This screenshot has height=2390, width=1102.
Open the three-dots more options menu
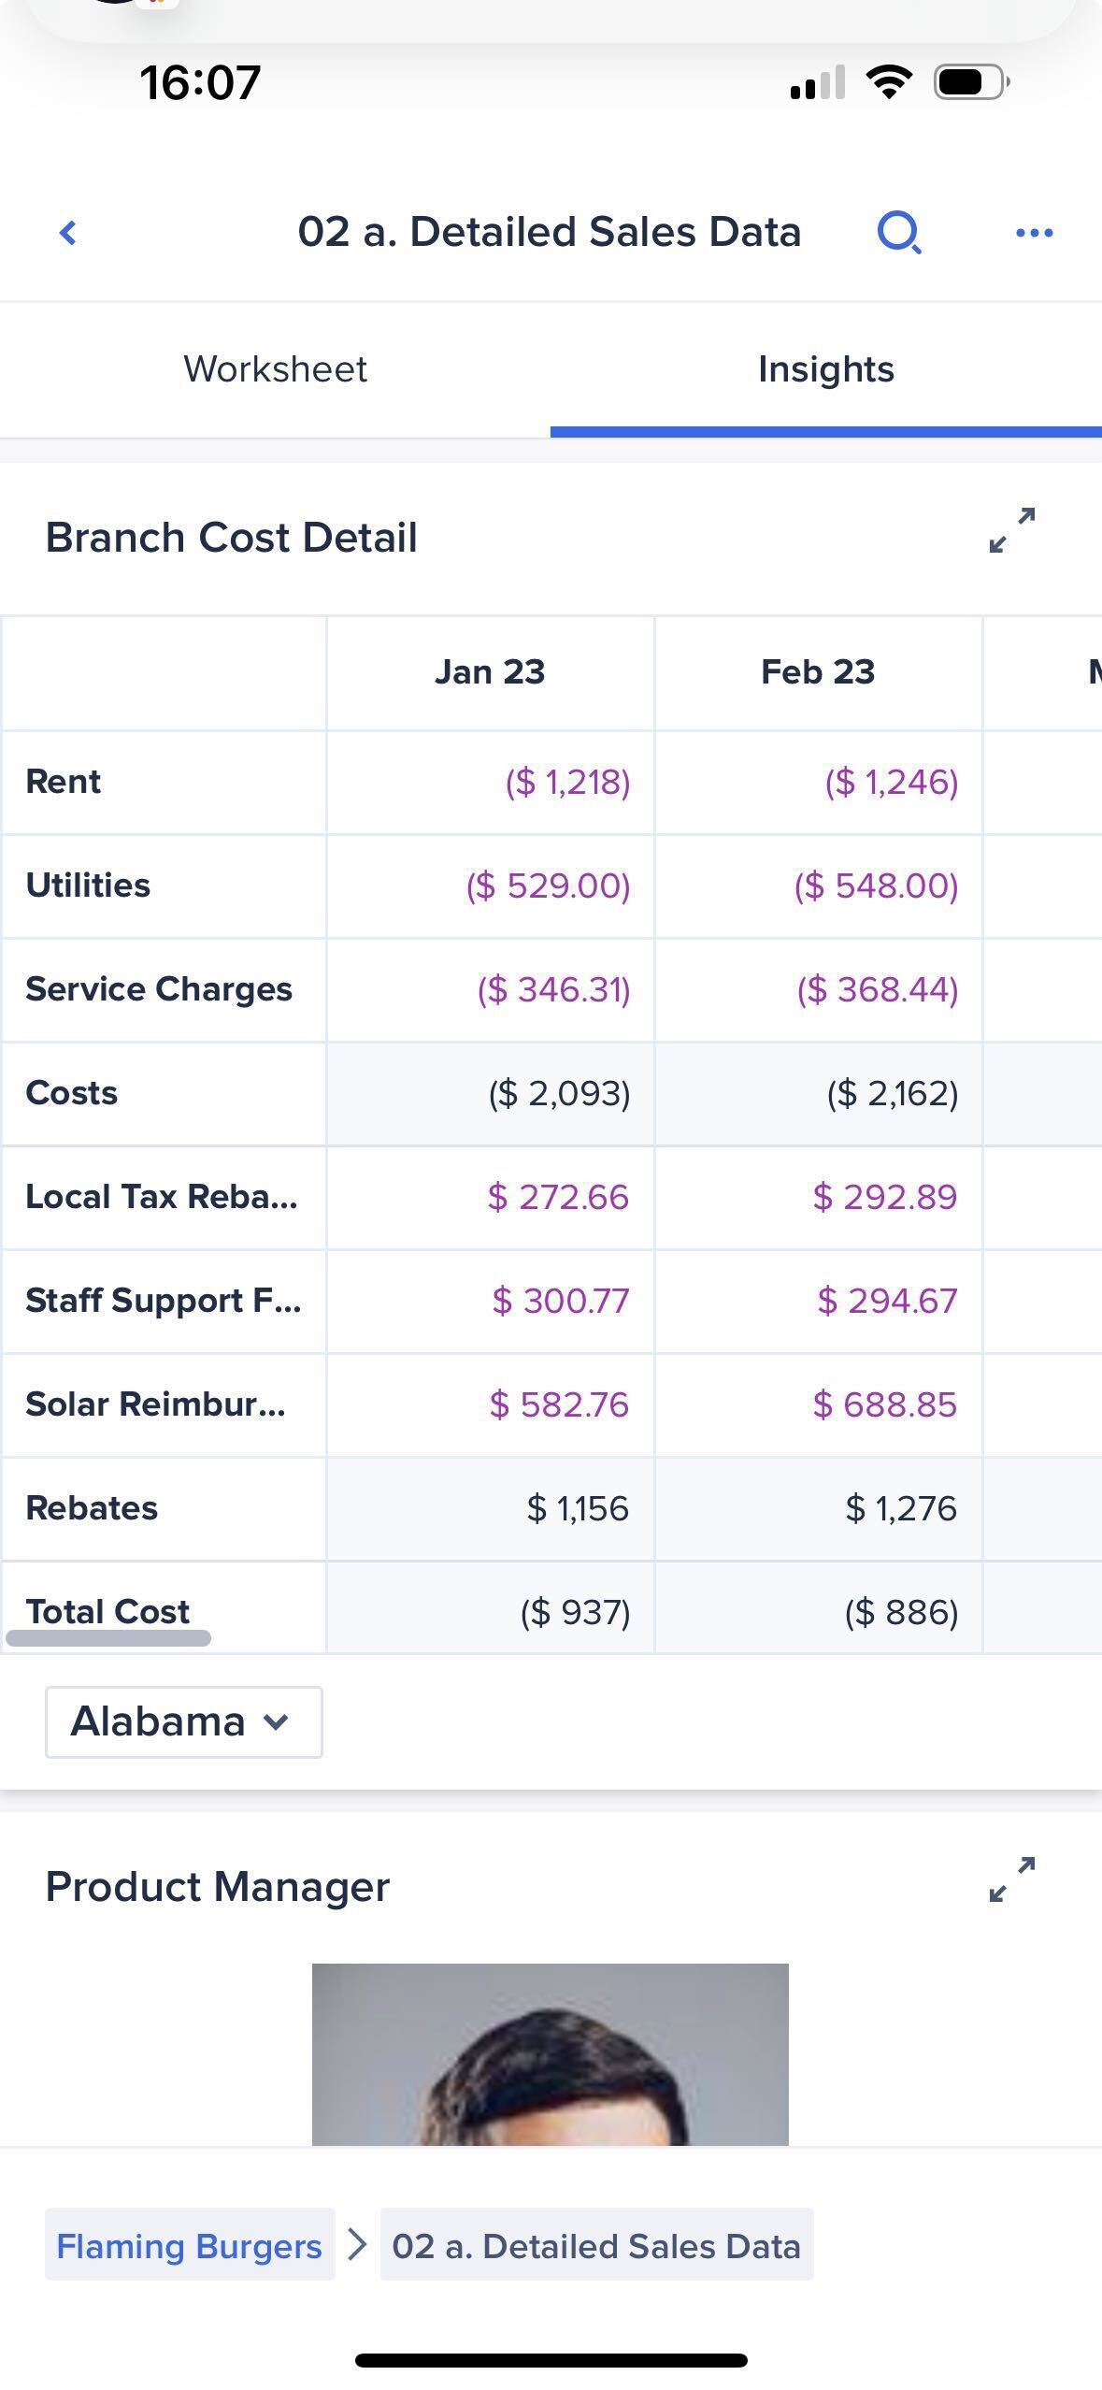pos(1034,233)
